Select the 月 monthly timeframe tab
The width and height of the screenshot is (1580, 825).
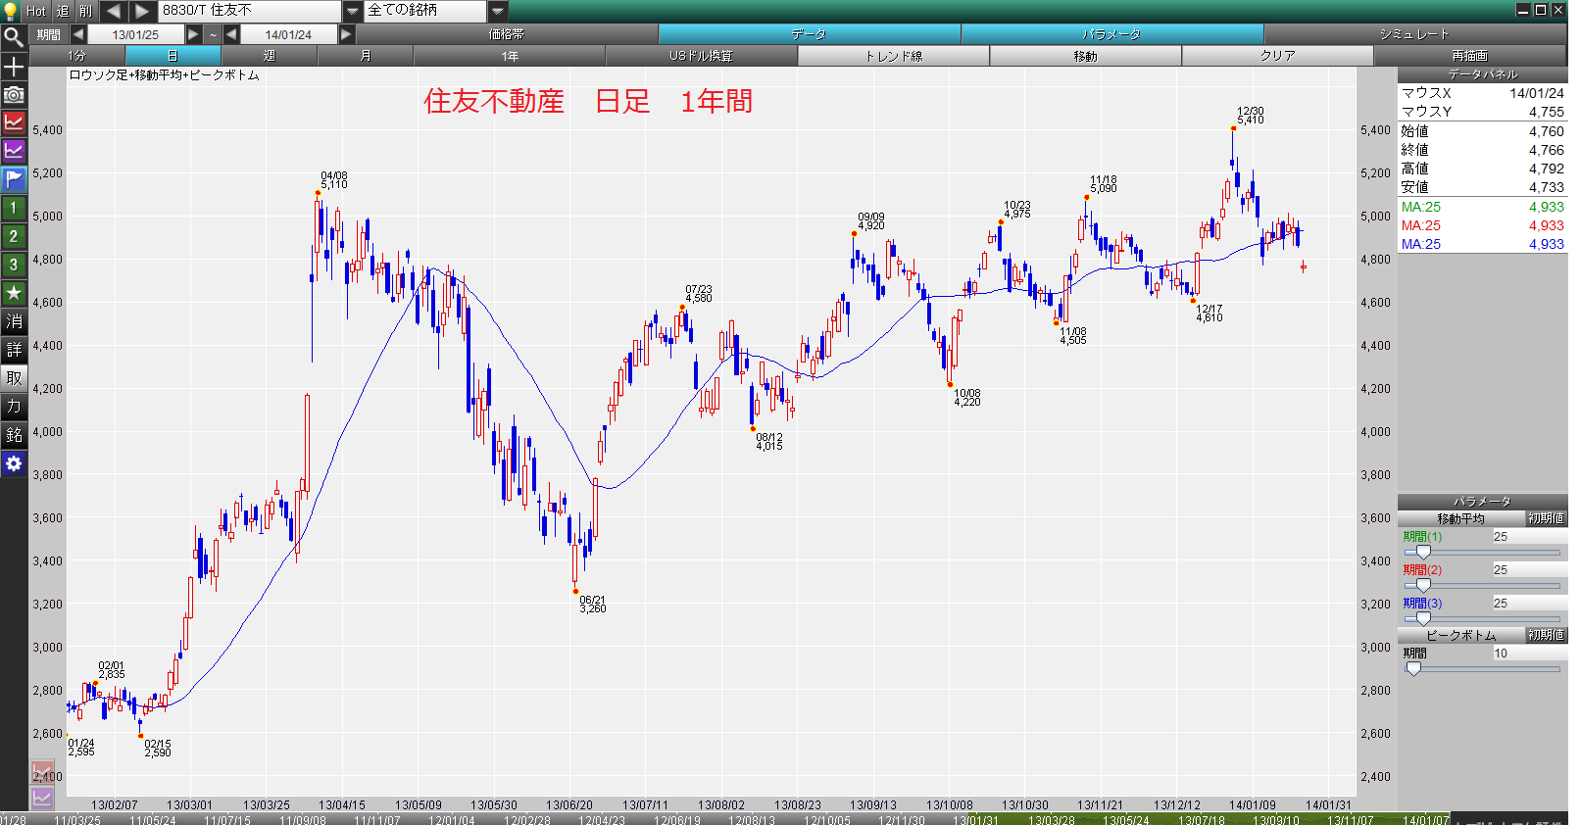[x=366, y=56]
